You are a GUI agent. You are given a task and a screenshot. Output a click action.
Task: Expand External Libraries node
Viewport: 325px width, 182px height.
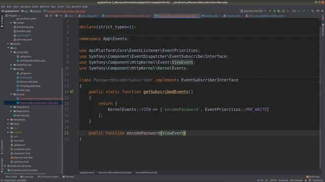tap(5, 166)
